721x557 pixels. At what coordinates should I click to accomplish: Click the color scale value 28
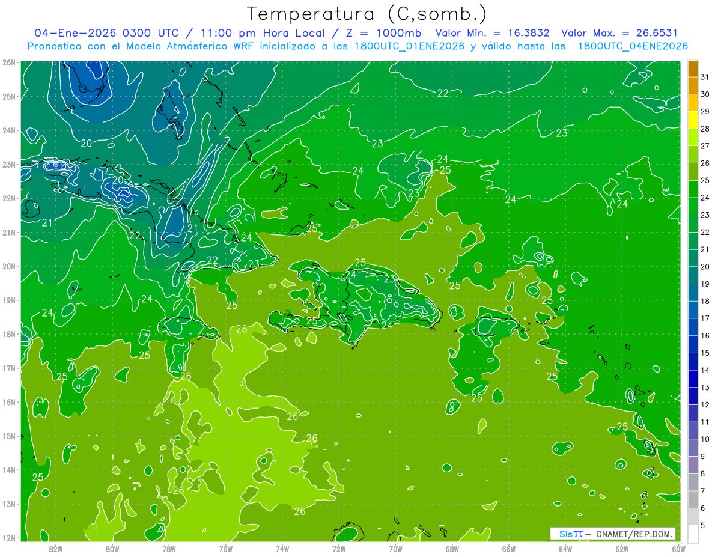[x=705, y=129]
